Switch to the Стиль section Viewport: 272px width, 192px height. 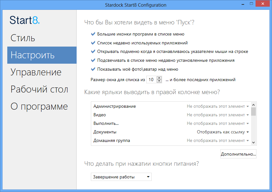[x=23, y=38]
